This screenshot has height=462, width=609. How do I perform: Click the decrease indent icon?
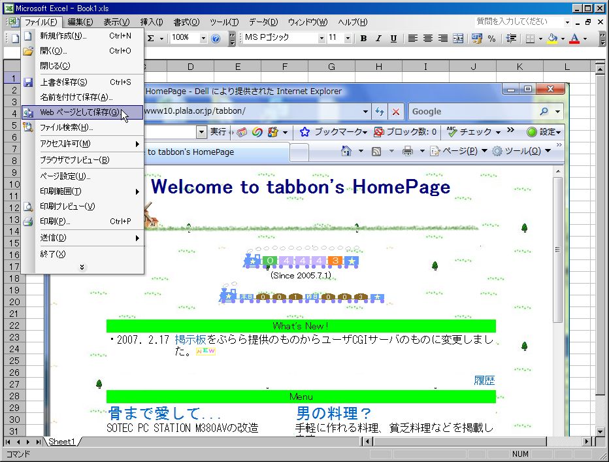point(511,38)
